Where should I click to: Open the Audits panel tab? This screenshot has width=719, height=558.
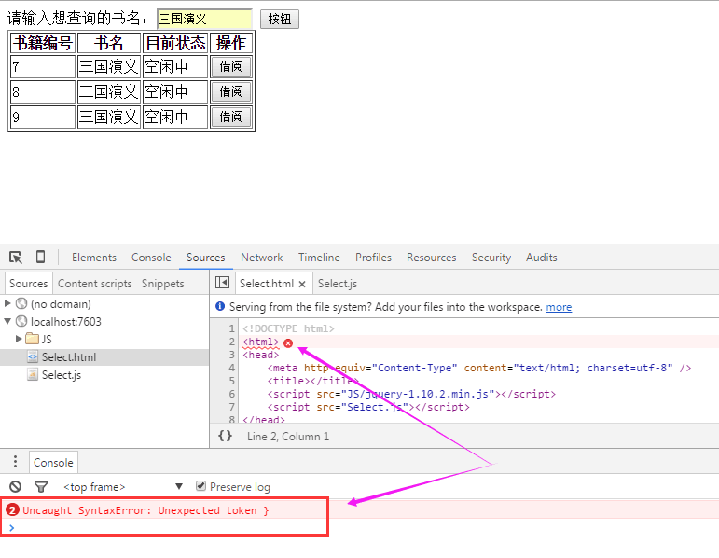pyautogui.click(x=542, y=258)
